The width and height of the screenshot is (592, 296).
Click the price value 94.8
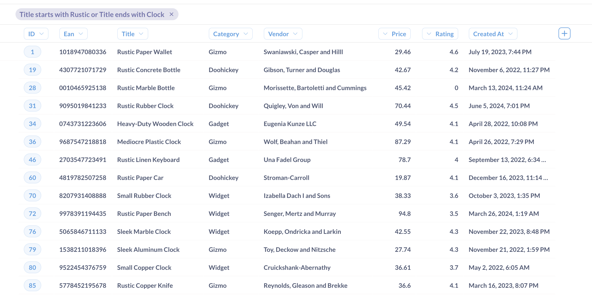(x=404, y=213)
